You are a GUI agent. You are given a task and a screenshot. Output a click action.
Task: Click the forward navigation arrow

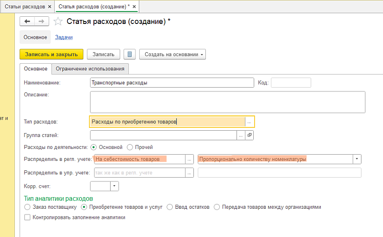pos(41,21)
